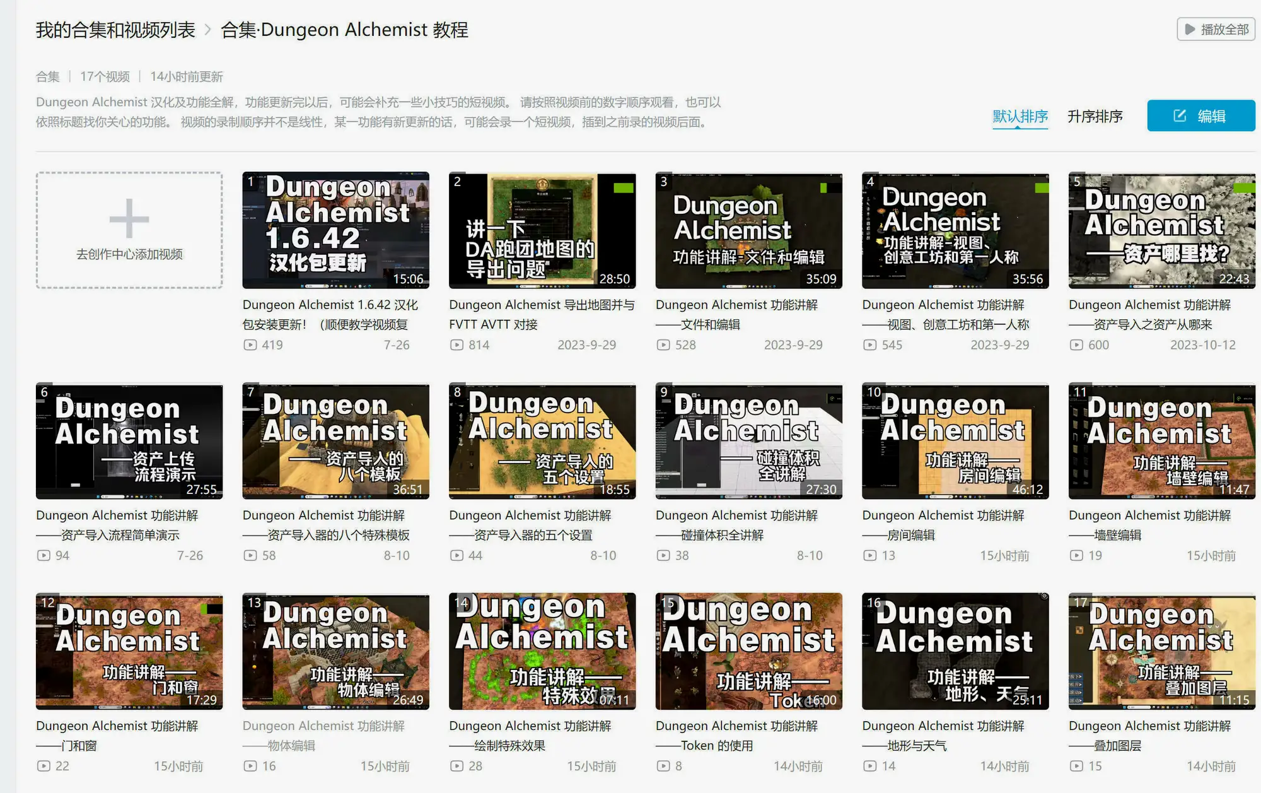Open video 3 thumbnail 文件和编辑

(749, 230)
